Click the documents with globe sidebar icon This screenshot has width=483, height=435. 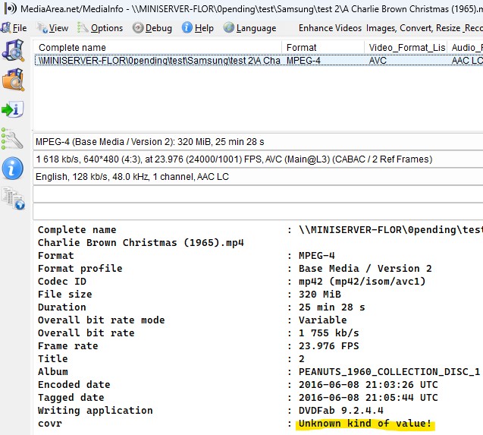[x=13, y=198]
